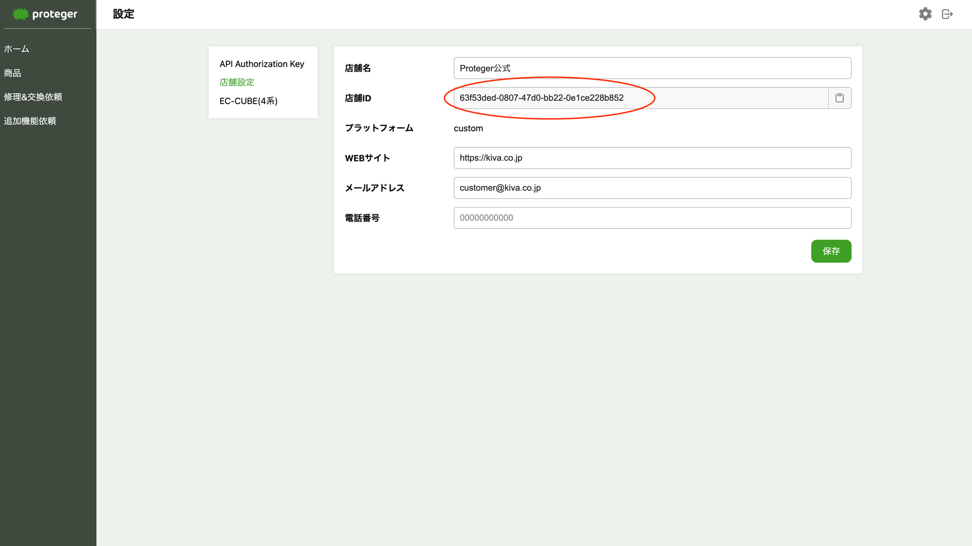Click the 店舗ID field label

pyautogui.click(x=358, y=98)
